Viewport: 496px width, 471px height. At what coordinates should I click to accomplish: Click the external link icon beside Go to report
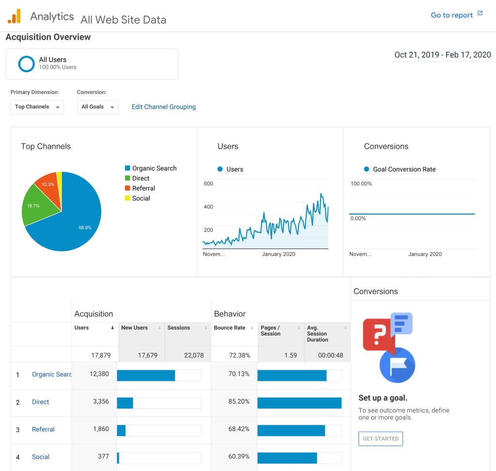480,13
